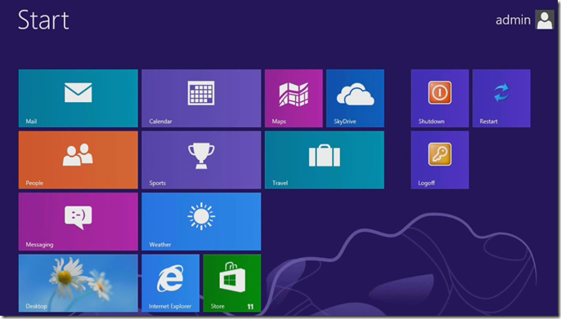This screenshot has height=319, width=561.
Task: Open the Calendar tile
Action: (x=201, y=98)
